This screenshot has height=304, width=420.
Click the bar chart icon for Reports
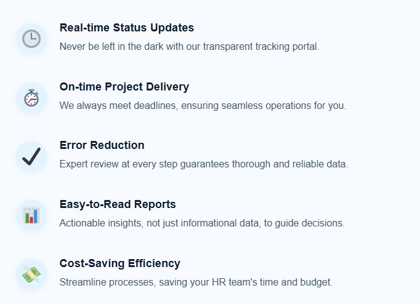point(31,215)
